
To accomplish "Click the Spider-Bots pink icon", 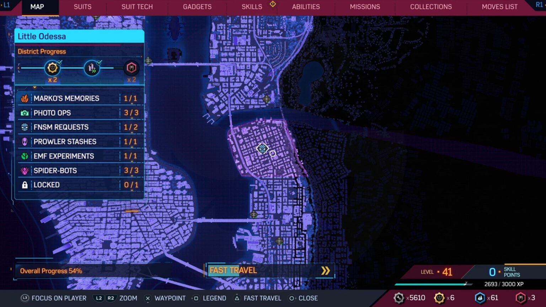I will (25, 171).
